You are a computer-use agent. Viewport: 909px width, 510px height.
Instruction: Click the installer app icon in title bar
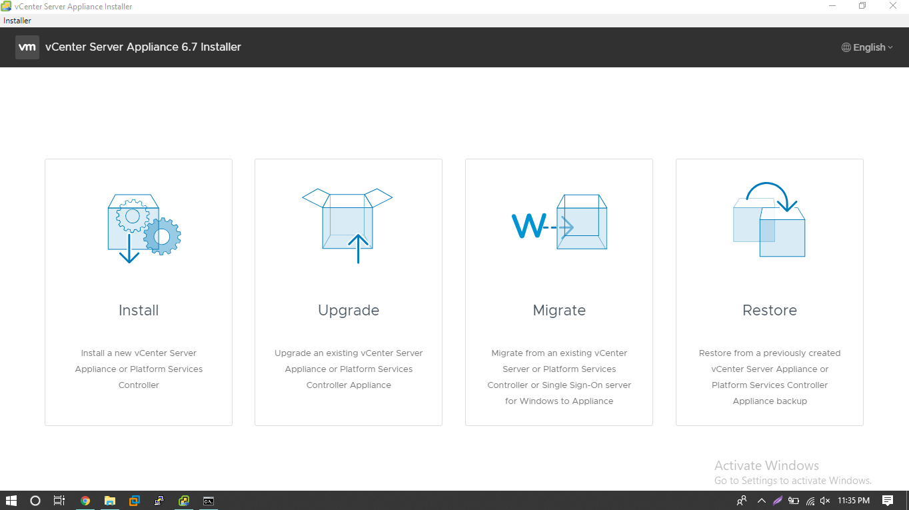[x=6, y=6]
